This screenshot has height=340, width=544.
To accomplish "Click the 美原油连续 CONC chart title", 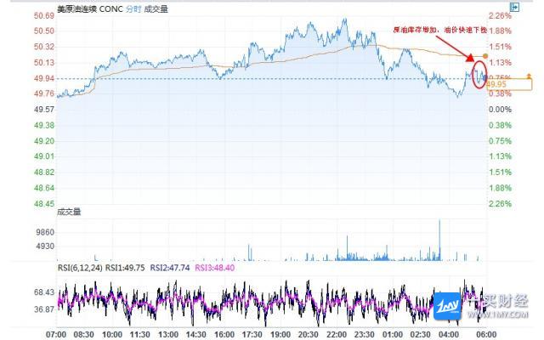I will 90,9.
